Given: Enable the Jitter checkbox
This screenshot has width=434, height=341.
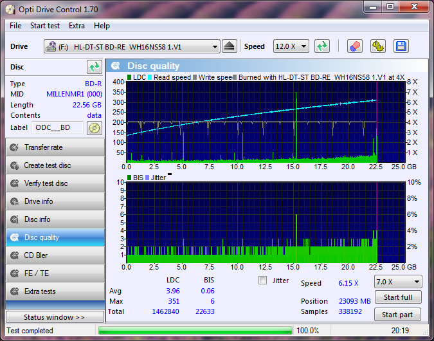Looking at the screenshot, I should (262, 281).
